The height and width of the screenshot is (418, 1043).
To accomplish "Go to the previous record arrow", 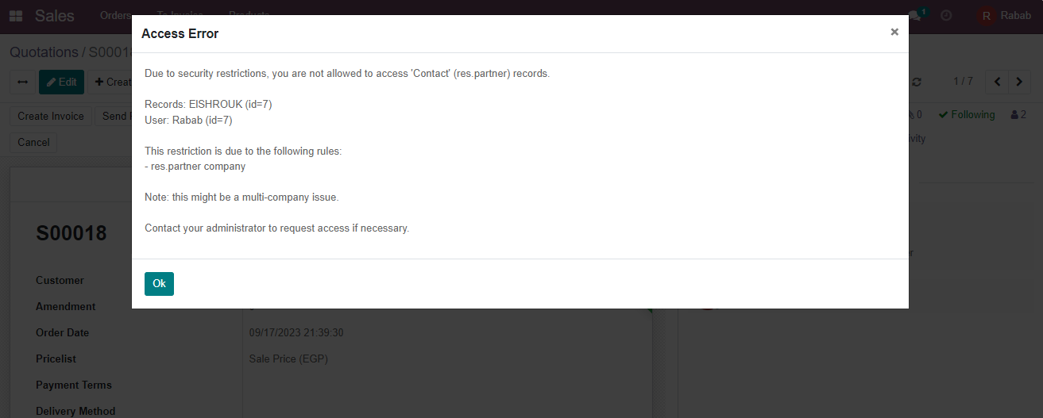I will [x=997, y=82].
